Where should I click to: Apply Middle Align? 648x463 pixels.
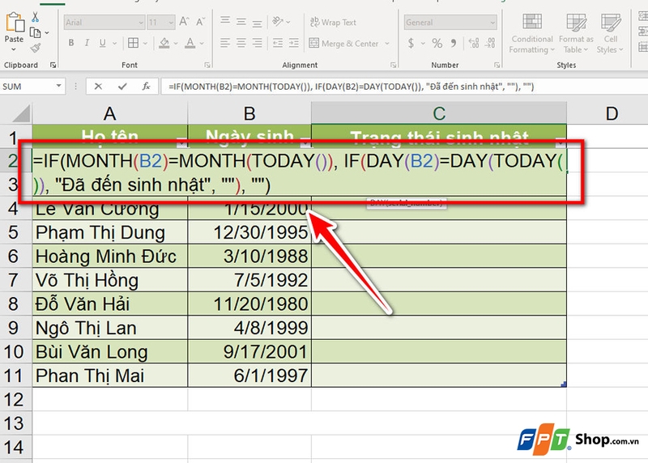[x=241, y=22]
